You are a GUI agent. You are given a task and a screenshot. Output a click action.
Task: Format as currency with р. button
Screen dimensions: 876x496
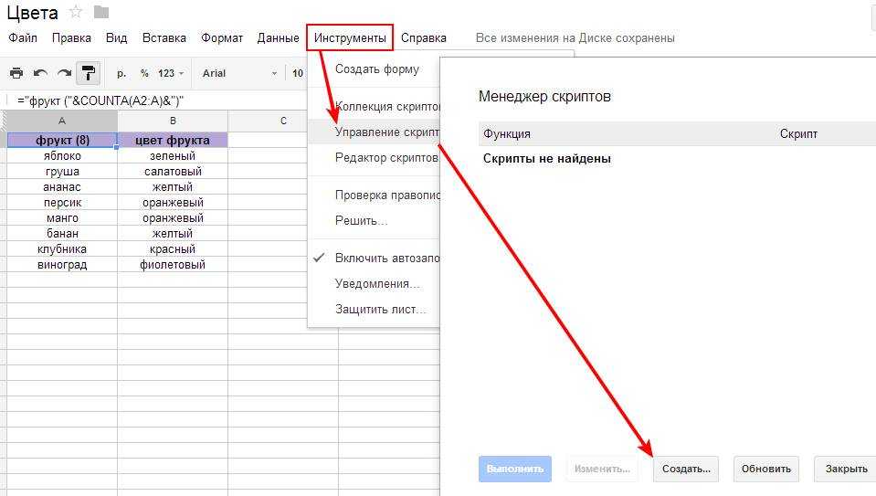pyautogui.click(x=121, y=73)
